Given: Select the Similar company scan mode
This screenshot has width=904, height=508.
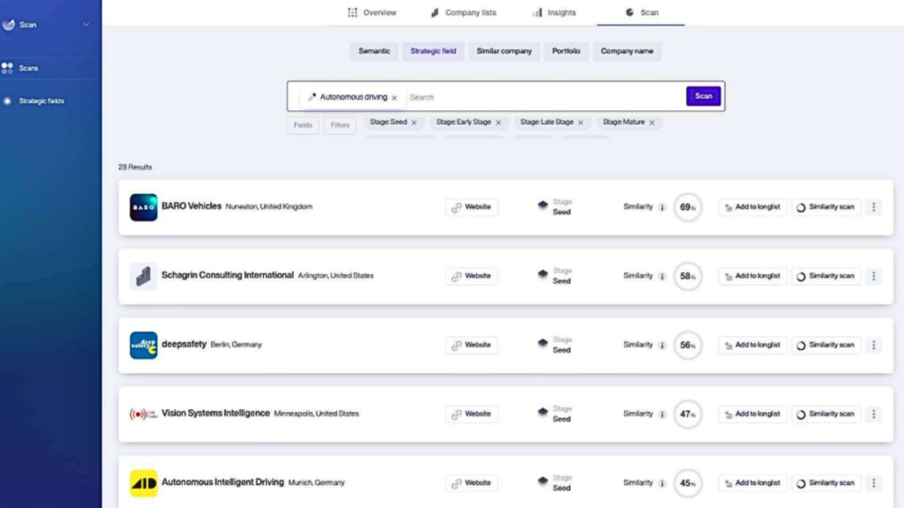Looking at the screenshot, I should (504, 51).
